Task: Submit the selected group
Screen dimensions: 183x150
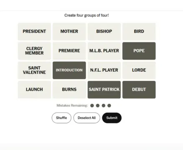Action: (112, 118)
